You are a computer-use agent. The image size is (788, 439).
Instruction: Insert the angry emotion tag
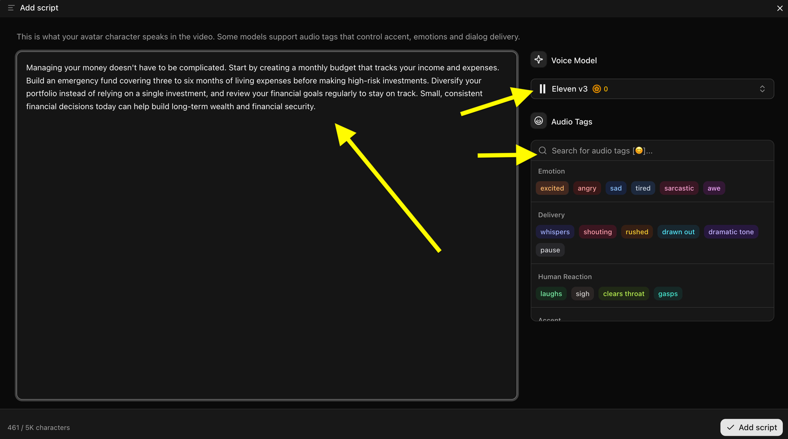(587, 189)
